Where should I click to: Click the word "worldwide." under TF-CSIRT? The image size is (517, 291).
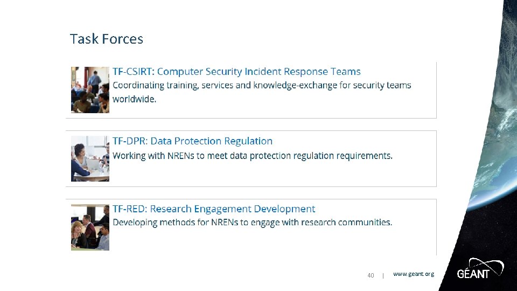pos(134,99)
